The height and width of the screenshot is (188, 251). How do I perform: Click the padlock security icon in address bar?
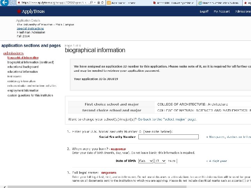tap(99, 2)
